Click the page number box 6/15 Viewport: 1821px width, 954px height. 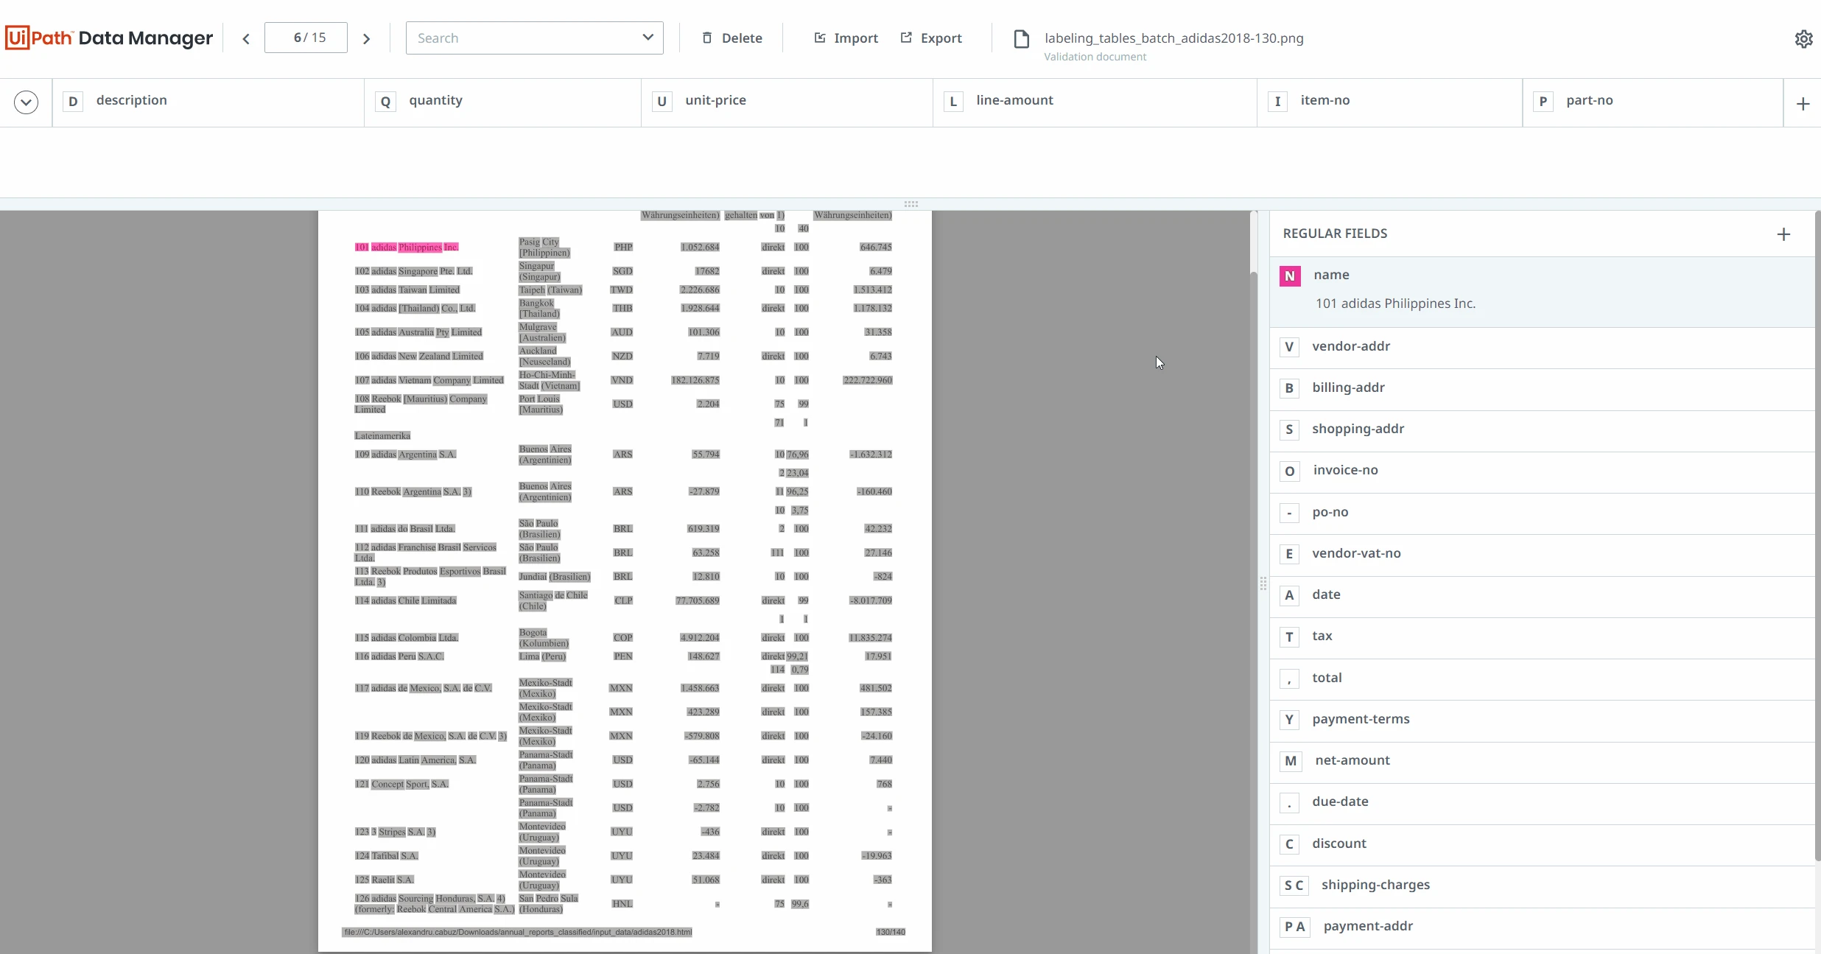tap(306, 38)
